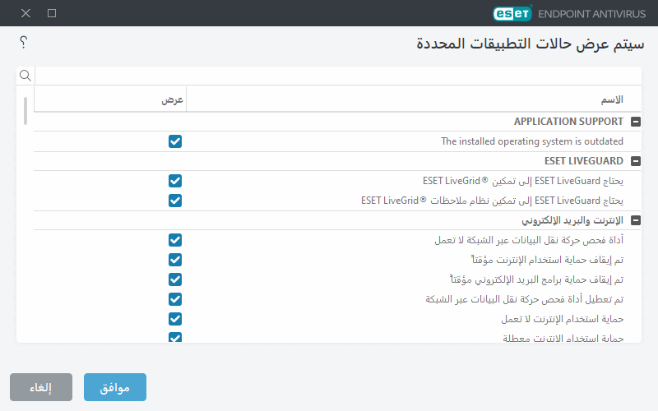The image size is (658, 411).
Task: Click the 'عرض' column header
Action: point(173,99)
